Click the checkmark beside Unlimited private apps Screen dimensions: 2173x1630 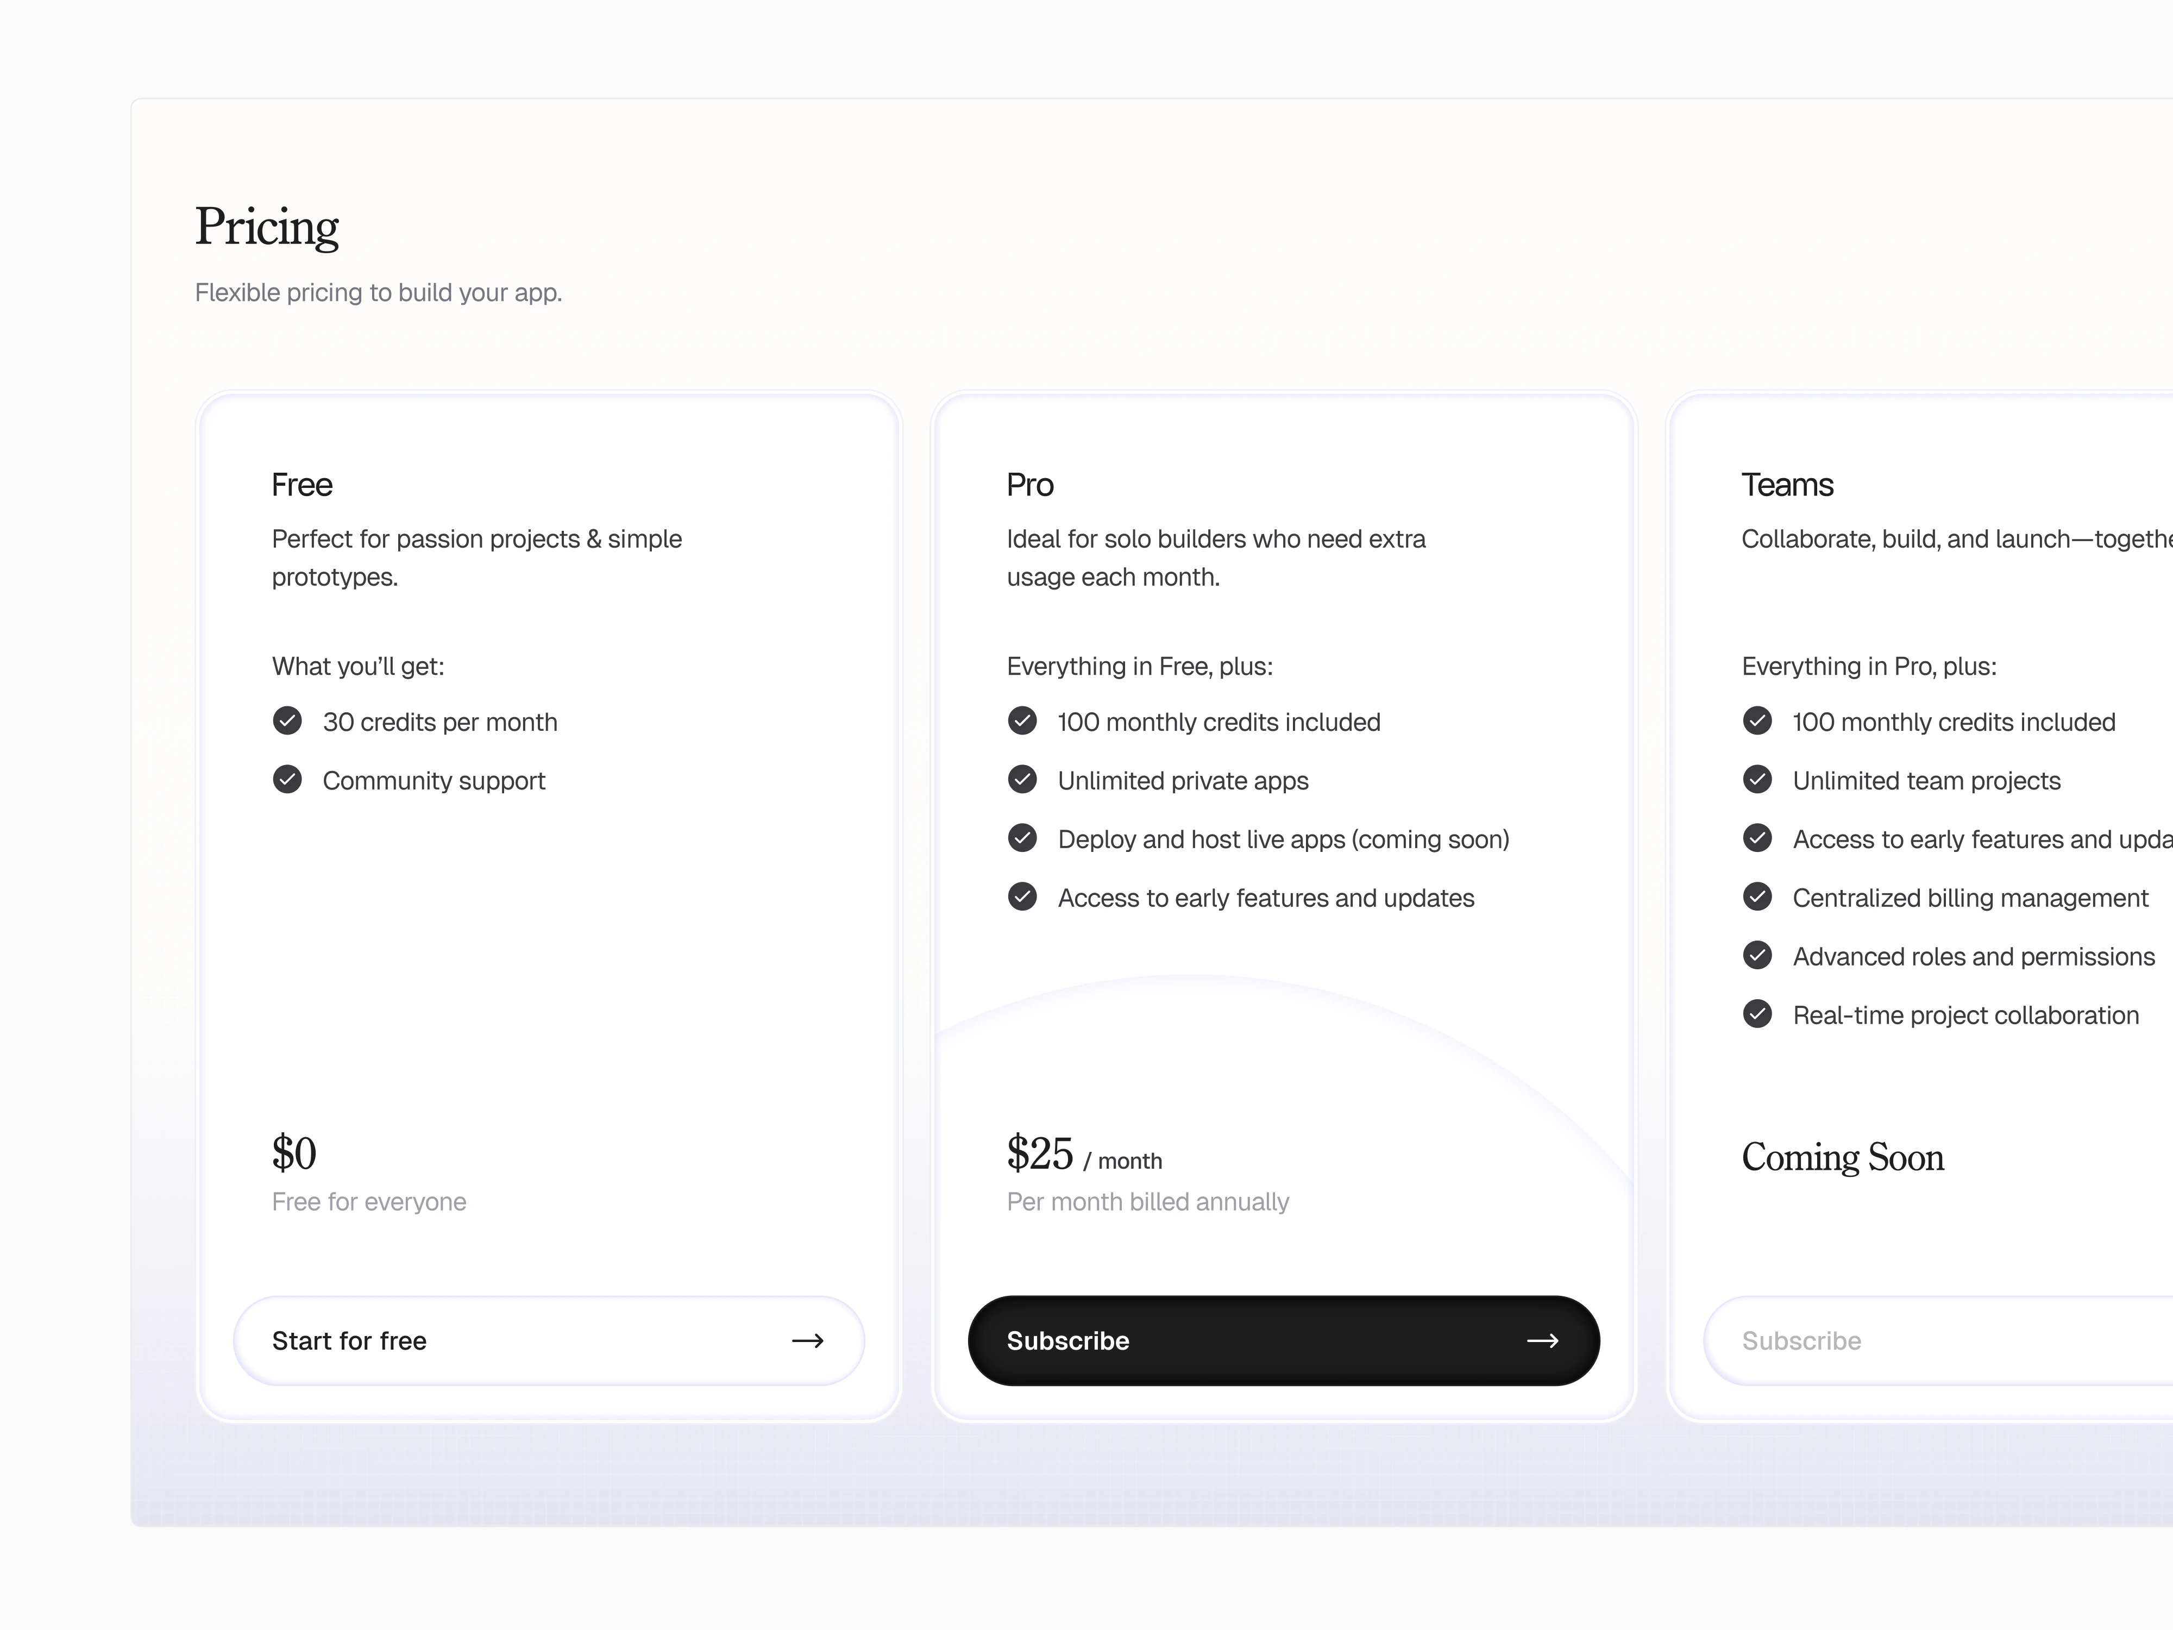pos(1022,780)
